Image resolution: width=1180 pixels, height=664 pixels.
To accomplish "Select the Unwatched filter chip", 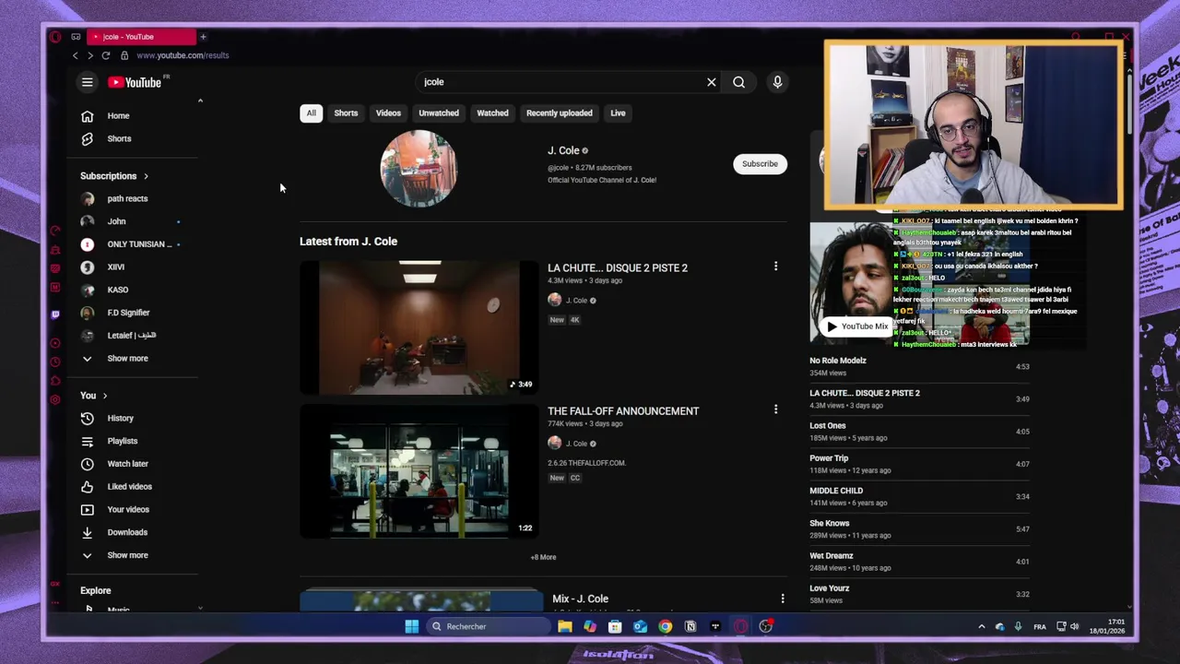I will (439, 113).
